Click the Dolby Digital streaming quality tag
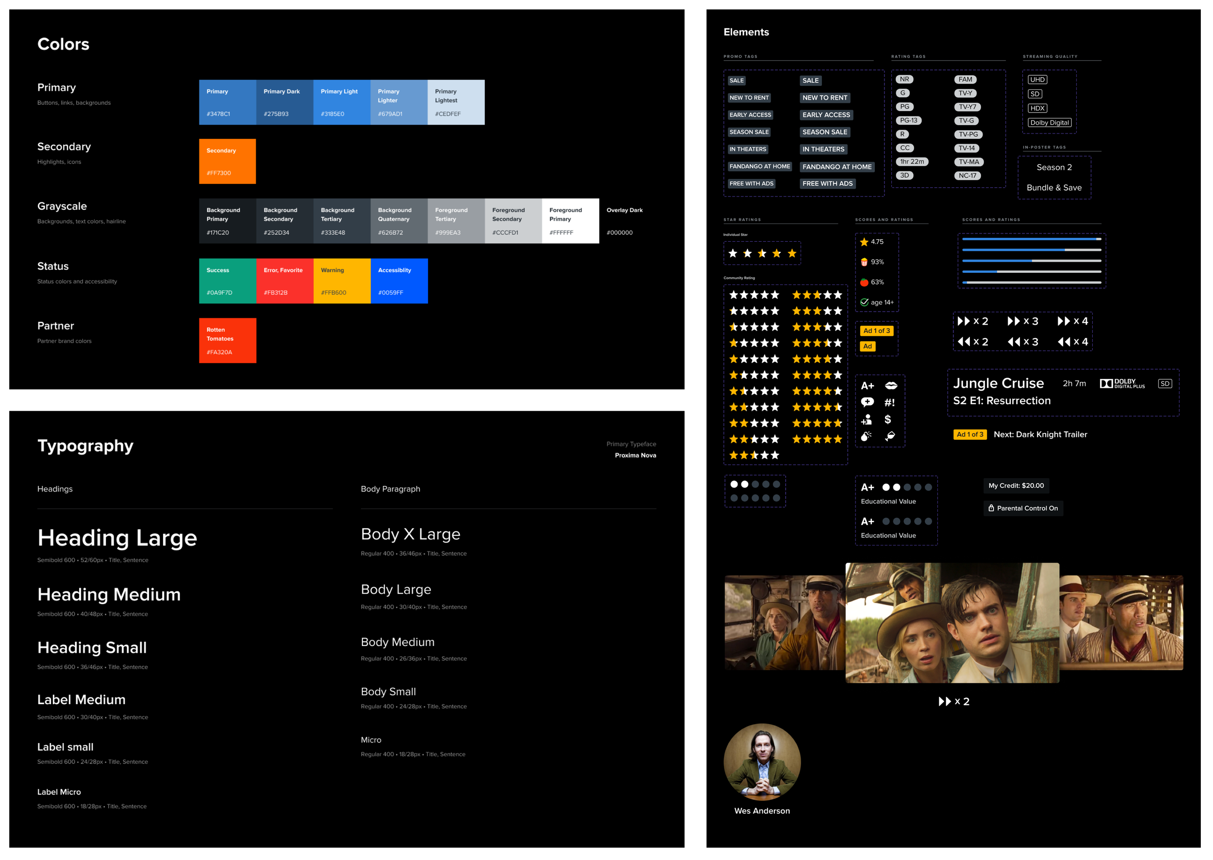1213x860 pixels. [1049, 123]
